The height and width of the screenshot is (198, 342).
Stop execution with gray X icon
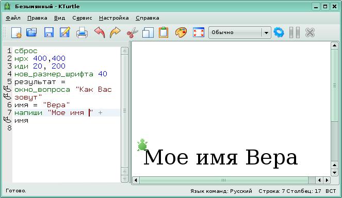click(310, 32)
